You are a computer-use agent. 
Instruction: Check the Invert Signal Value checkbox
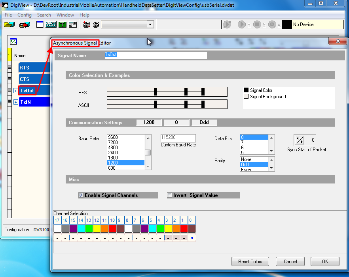point(170,195)
